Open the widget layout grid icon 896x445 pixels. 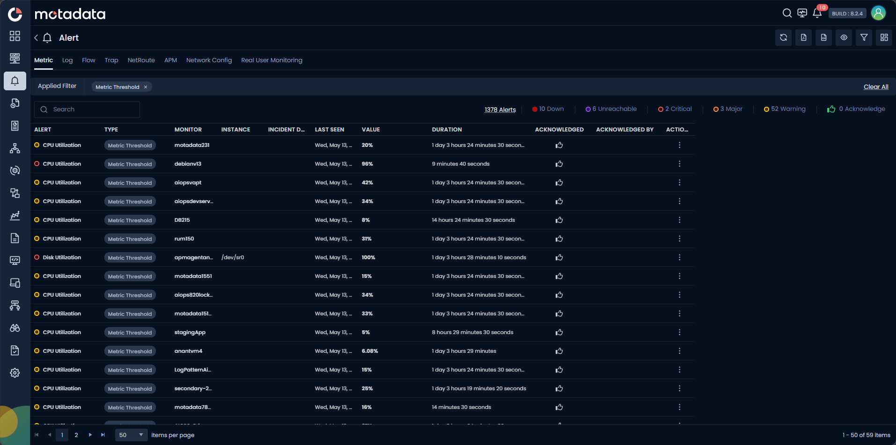884,37
